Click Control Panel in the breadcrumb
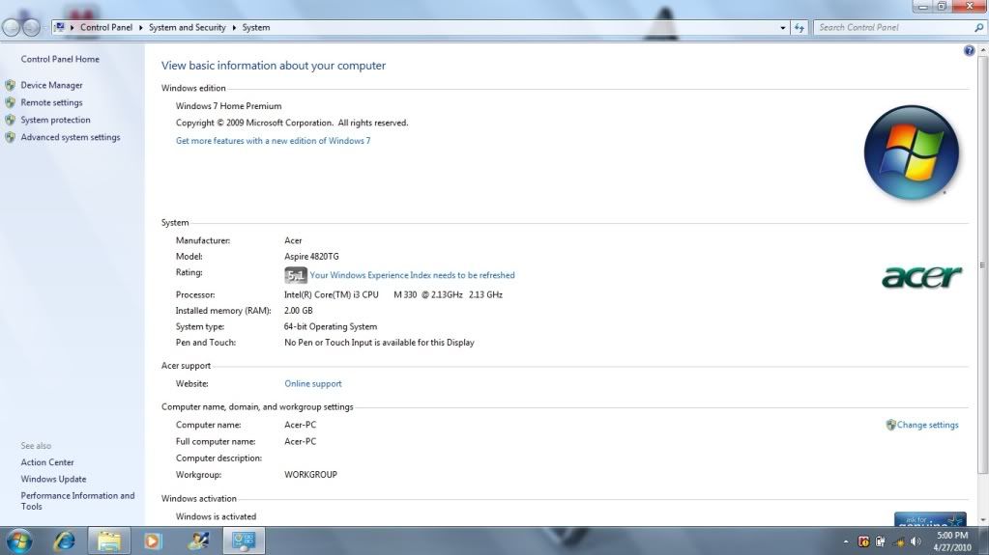Viewport: 989px width, 555px height. pos(106,27)
